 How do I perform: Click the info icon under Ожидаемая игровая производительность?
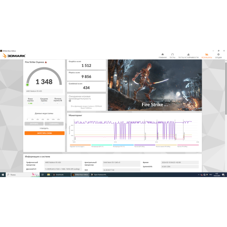click(x=70, y=101)
